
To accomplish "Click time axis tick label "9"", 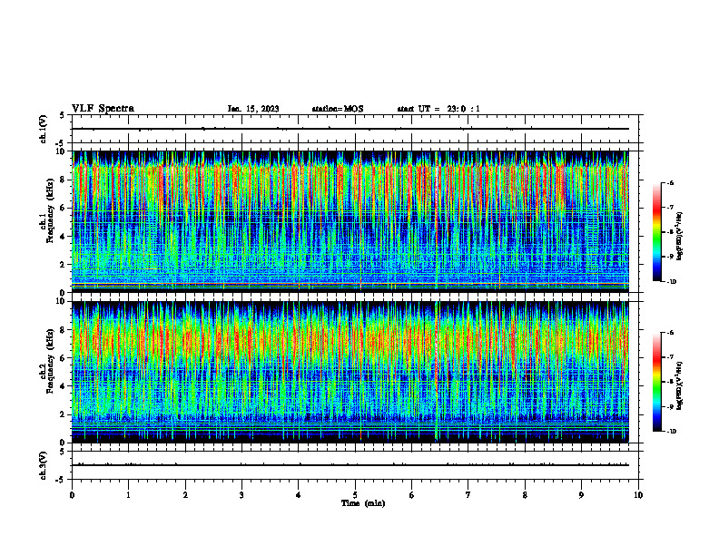I will [x=581, y=495].
